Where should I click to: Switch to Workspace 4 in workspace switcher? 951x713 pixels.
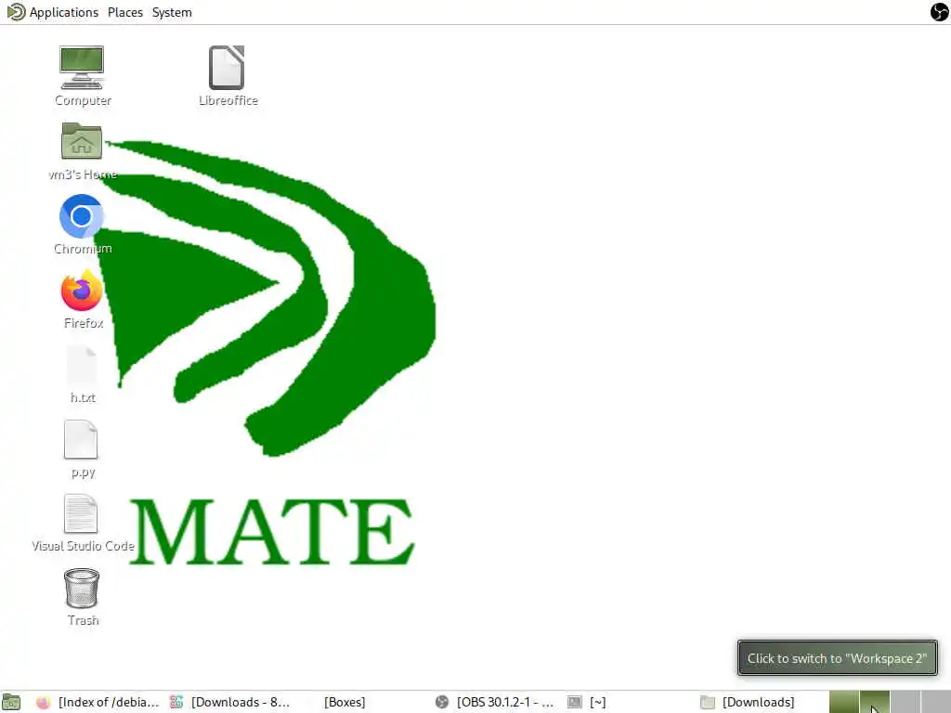(x=936, y=702)
